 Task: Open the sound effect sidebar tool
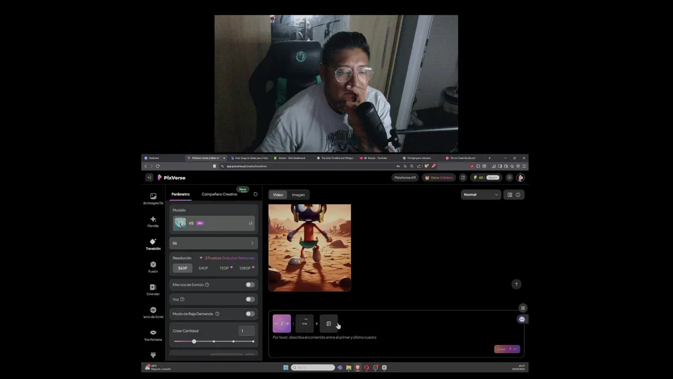coord(153,313)
